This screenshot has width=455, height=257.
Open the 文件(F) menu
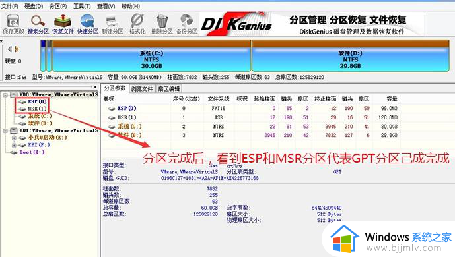coord(10,6)
